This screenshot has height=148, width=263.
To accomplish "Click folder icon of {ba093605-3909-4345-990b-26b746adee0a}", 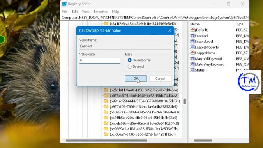I will (106, 112).
